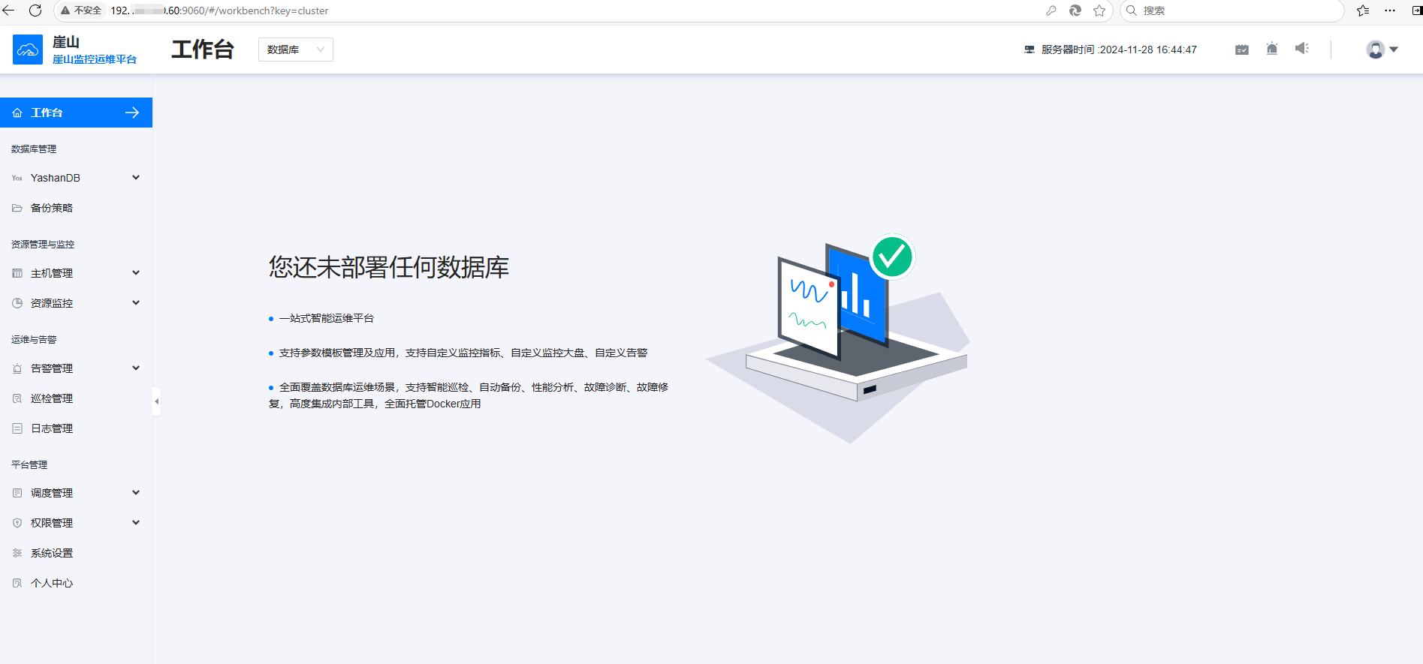The height and width of the screenshot is (664, 1423).
Task: Click the 调度管理 label in sidebar
Action: click(52, 493)
